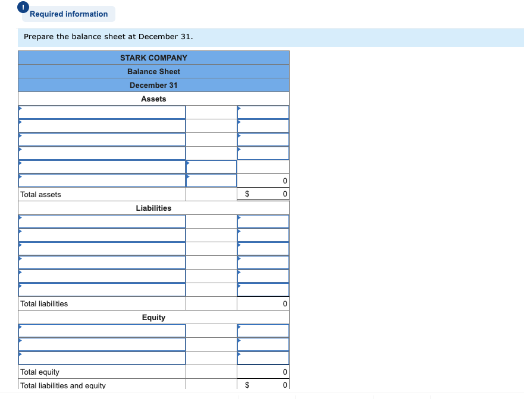
Task: Open the last Assets row amount dropdown
Action: (x=211, y=180)
